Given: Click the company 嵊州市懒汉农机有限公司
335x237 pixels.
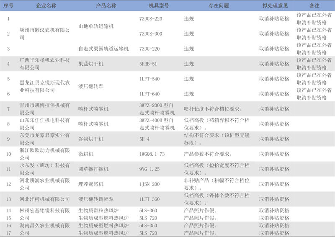Looking at the screenshot, I should pos(45,34).
